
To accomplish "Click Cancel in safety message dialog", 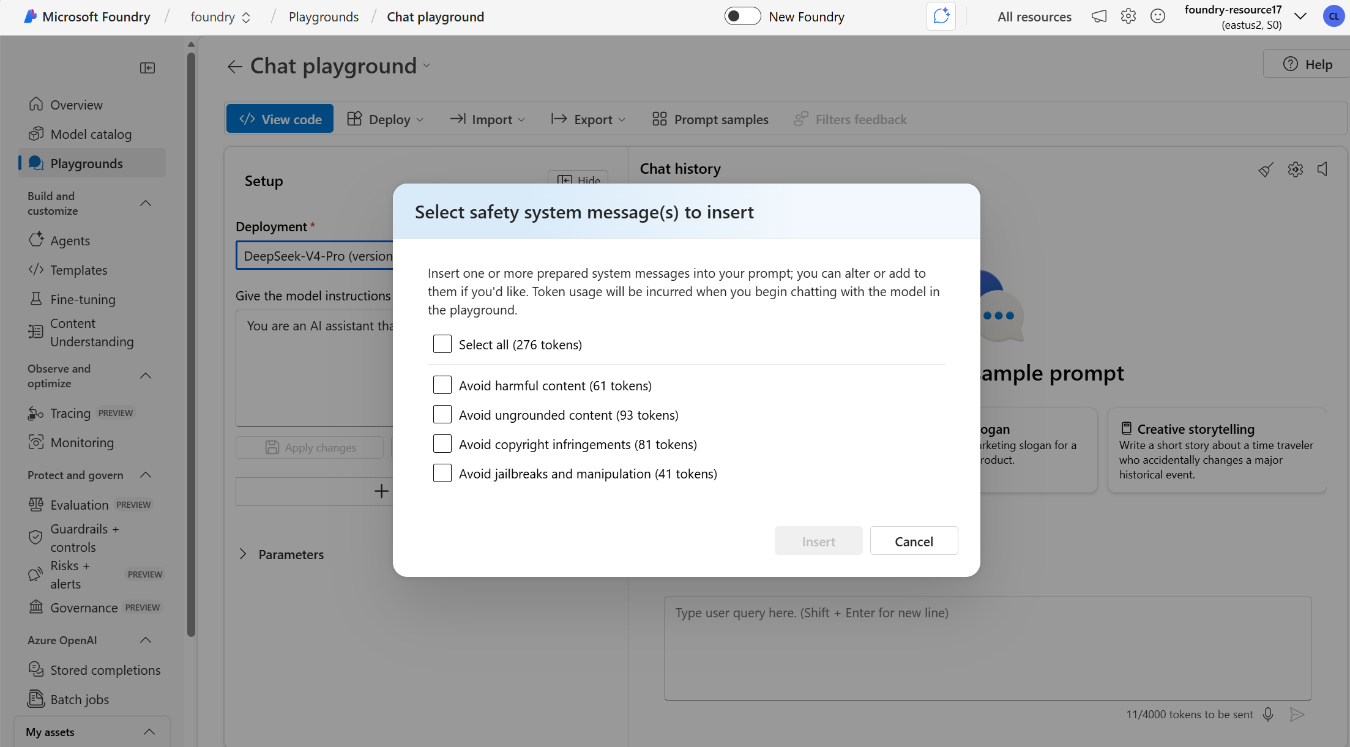I will [914, 541].
